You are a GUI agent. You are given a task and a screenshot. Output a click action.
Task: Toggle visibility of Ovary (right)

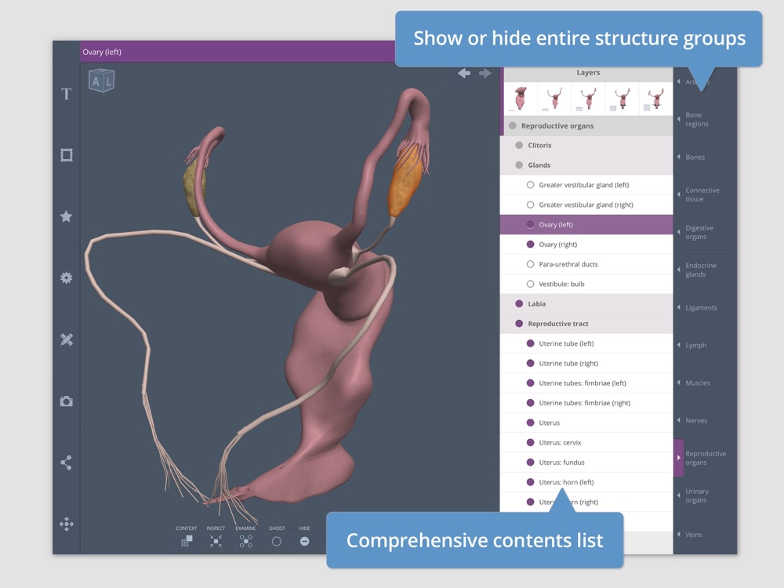click(x=531, y=244)
